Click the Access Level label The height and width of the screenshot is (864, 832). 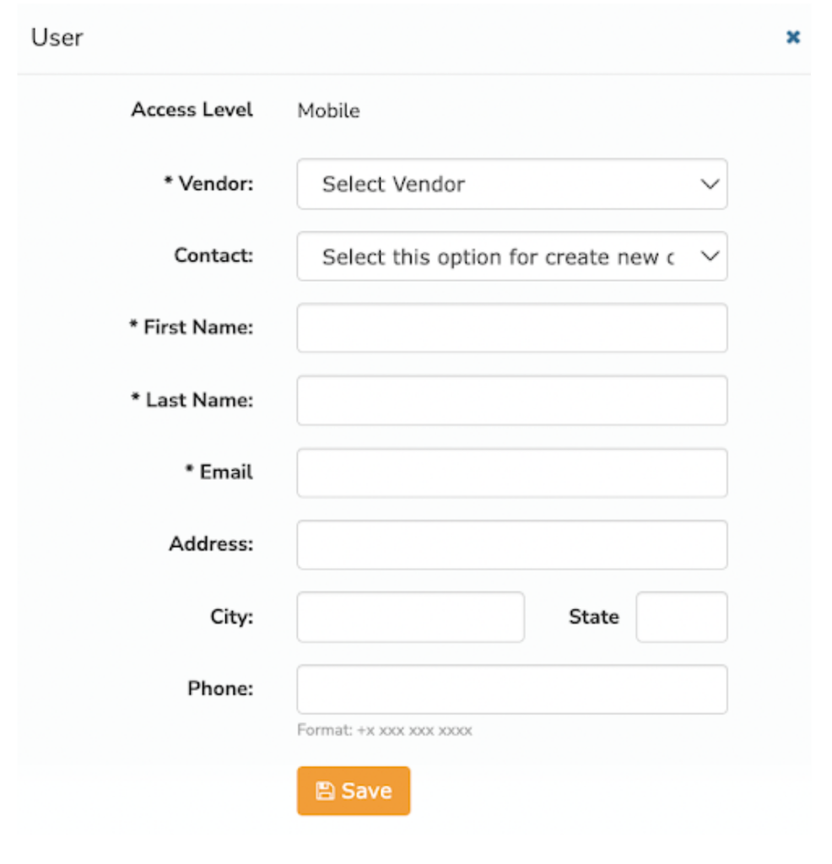pyautogui.click(x=192, y=110)
